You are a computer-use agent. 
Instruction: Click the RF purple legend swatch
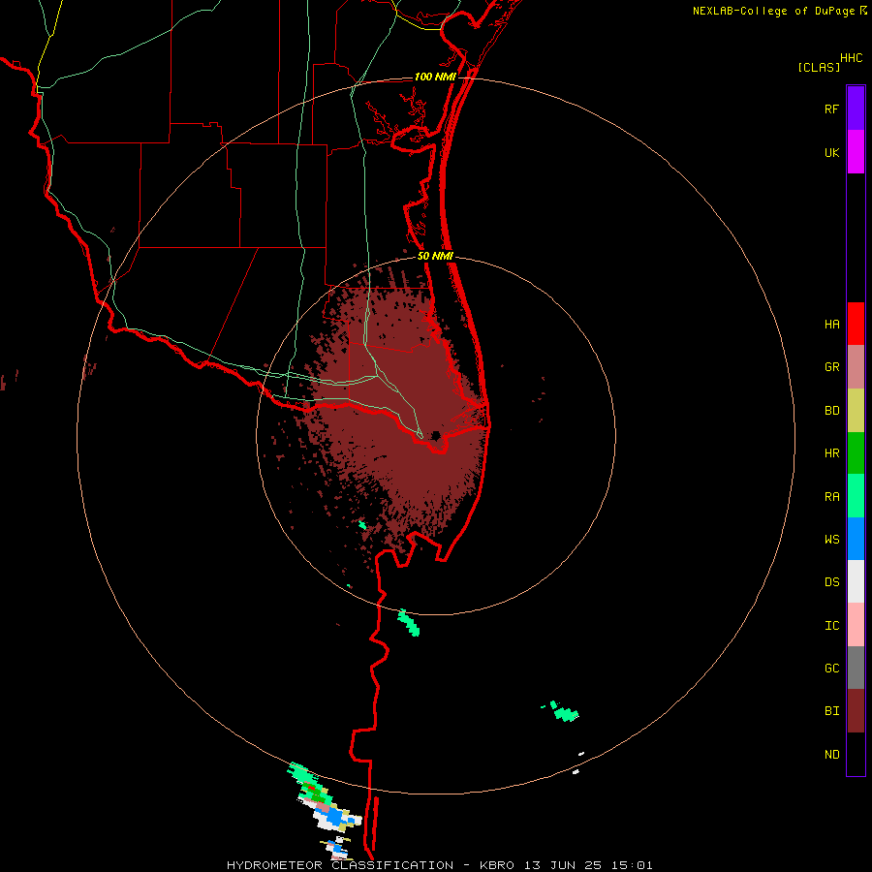tap(856, 109)
